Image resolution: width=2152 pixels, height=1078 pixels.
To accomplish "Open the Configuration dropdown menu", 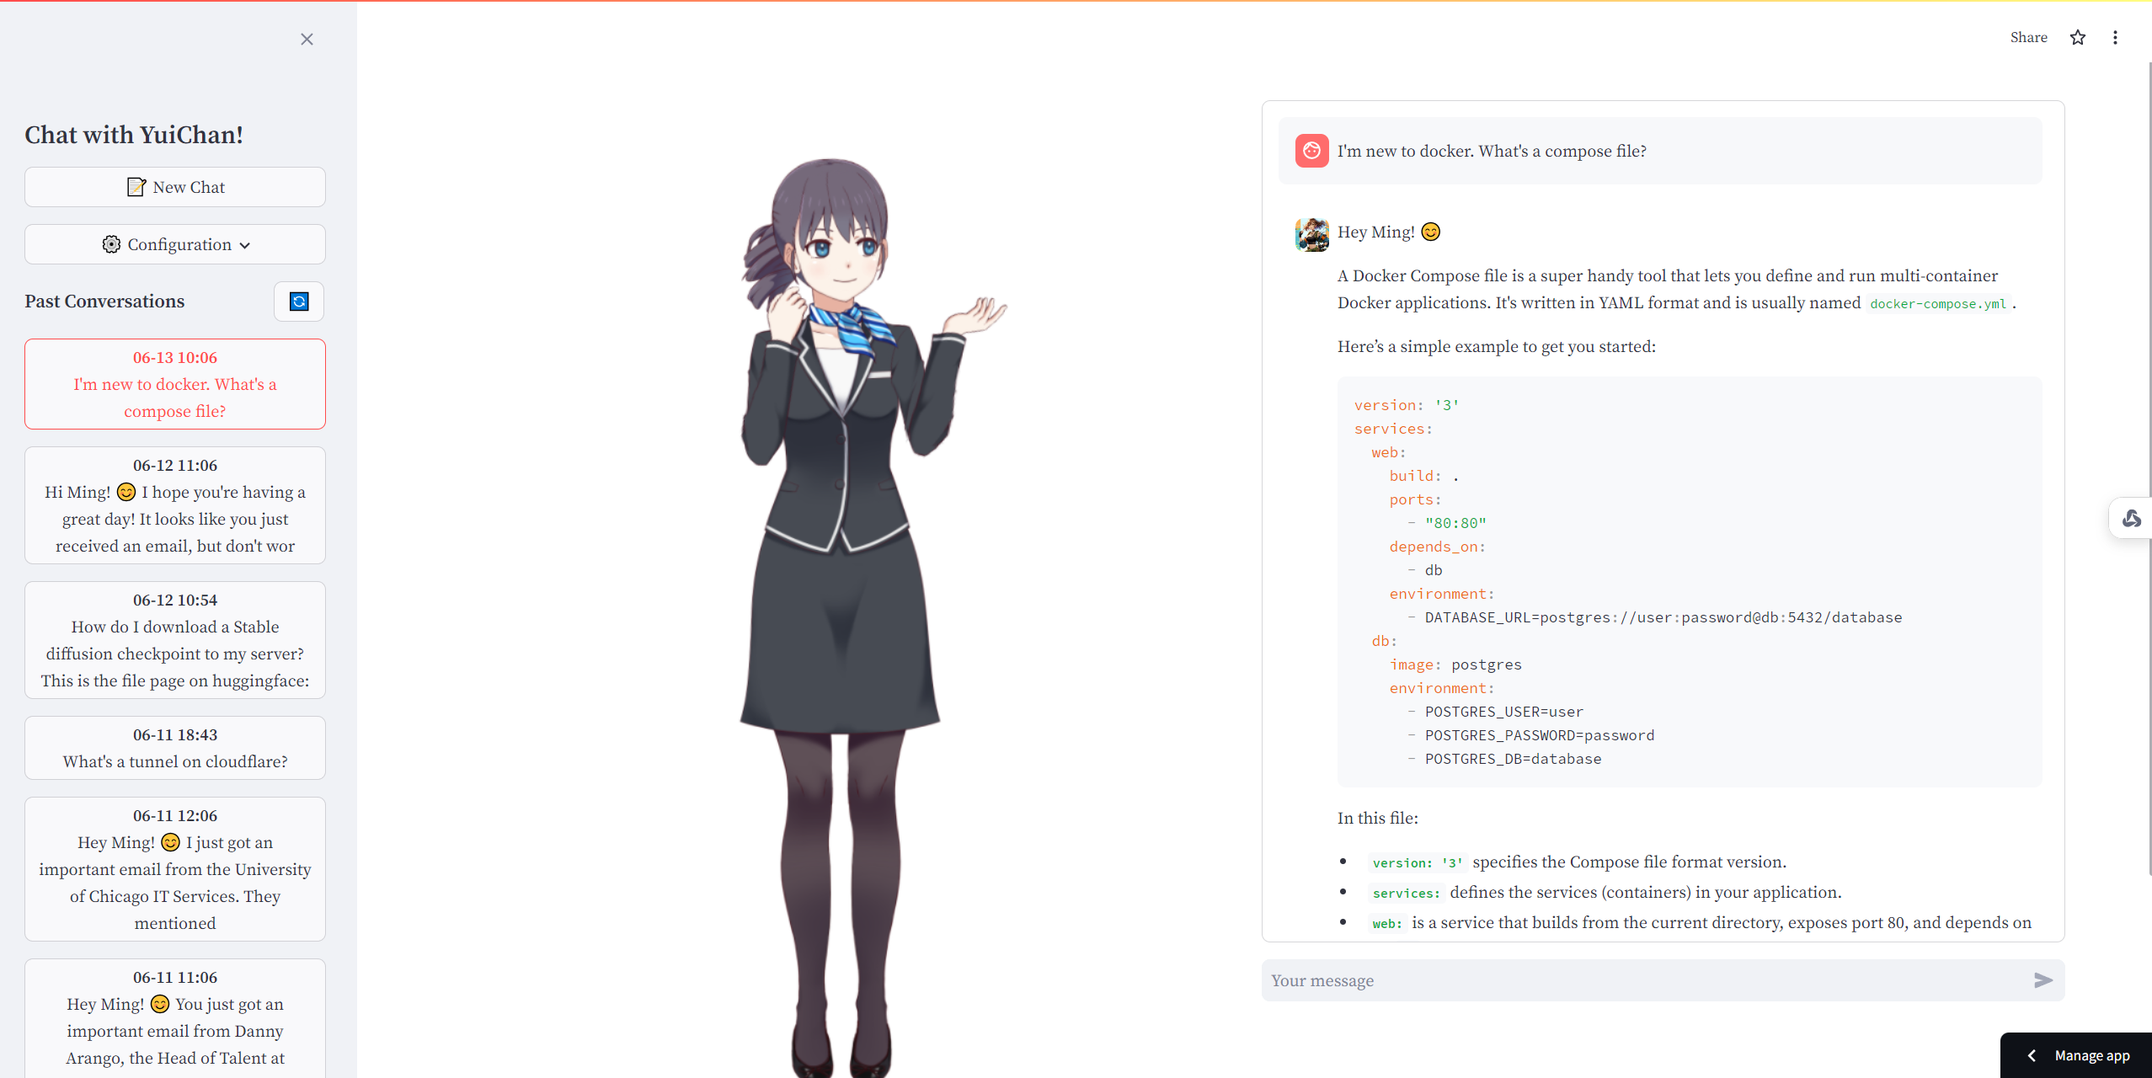I will [x=174, y=243].
